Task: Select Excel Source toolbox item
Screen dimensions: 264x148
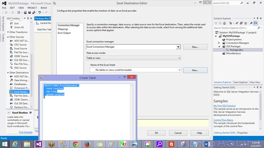Action: pos(19,49)
